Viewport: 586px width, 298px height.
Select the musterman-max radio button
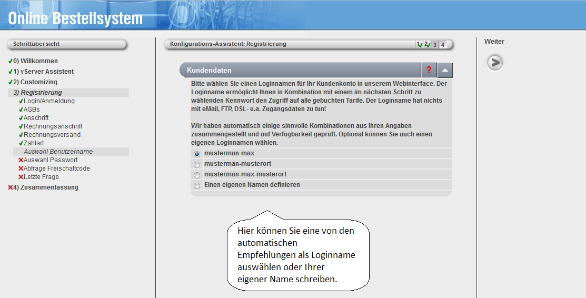coord(197,154)
